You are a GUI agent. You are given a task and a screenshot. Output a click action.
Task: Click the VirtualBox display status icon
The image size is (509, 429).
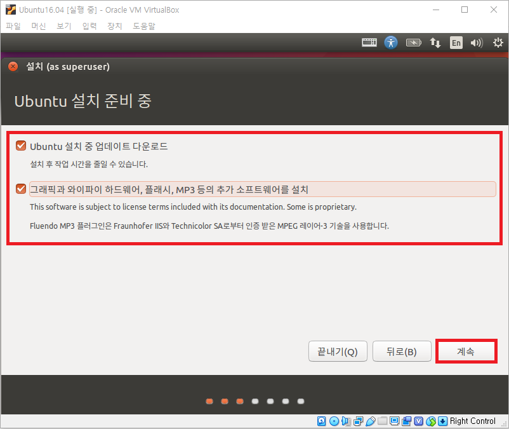point(394,421)
